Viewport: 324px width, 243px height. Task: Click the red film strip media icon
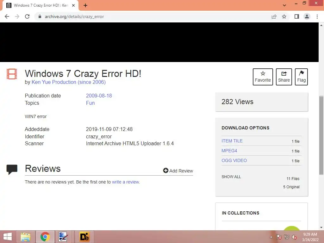[12, 74]
